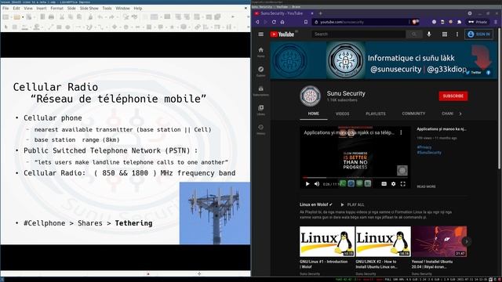Click Brave back navigation arrow
This screenshot has height=282, width=502.
pos(257,22)
